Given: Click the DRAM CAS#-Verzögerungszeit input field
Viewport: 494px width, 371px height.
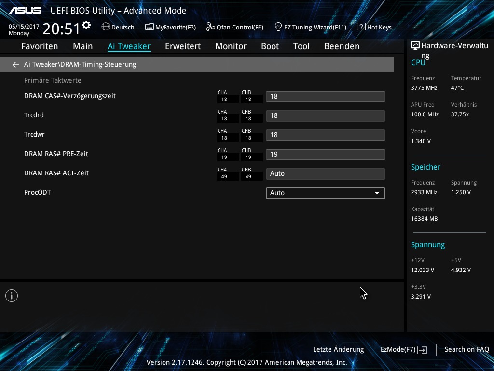Looking at the screenshot, I should coord(326,97).
